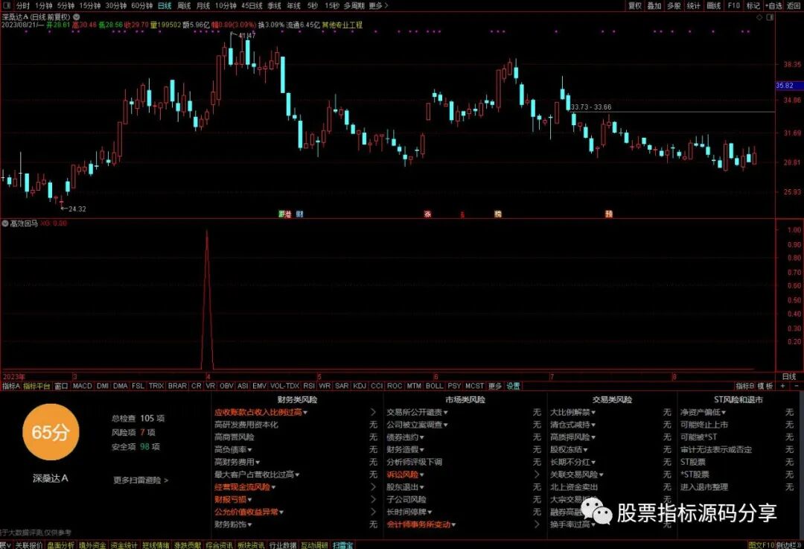Screen dimensions: 804x549
Task: Click the 返回 back button
Action: click(794, 6)
